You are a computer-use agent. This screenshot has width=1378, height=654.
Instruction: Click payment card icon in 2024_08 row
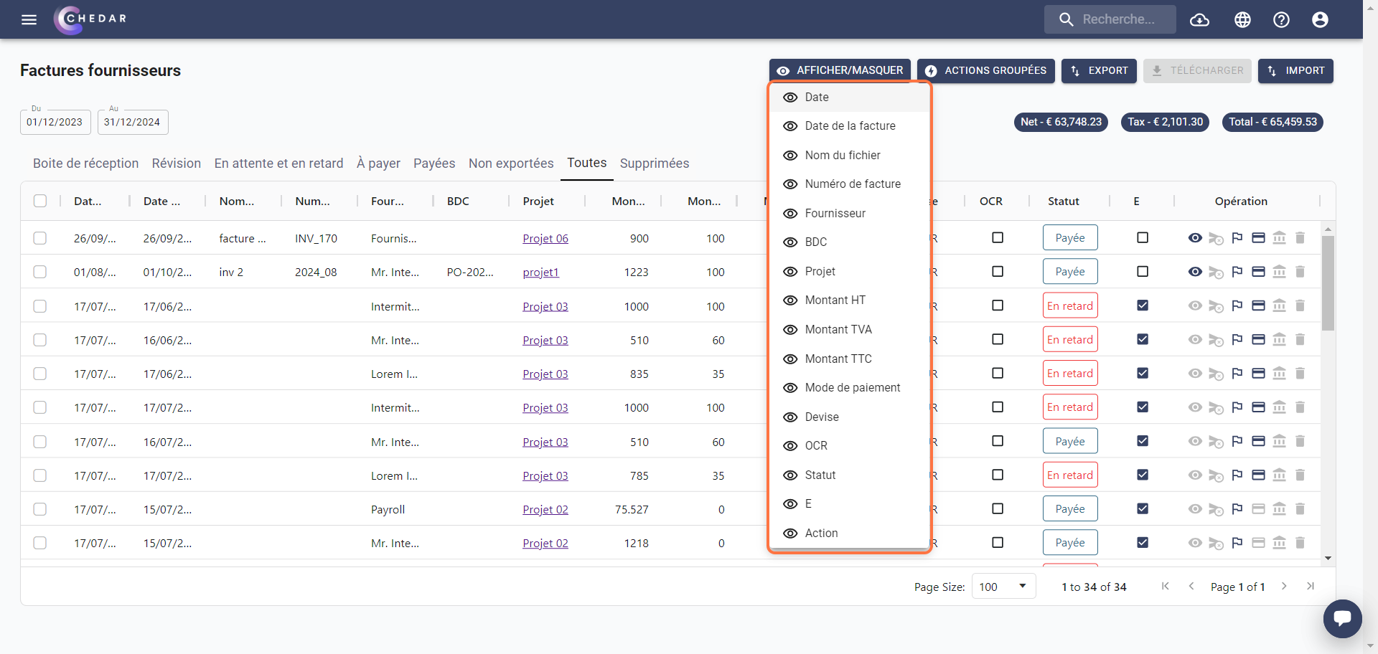pos(1258,272)
